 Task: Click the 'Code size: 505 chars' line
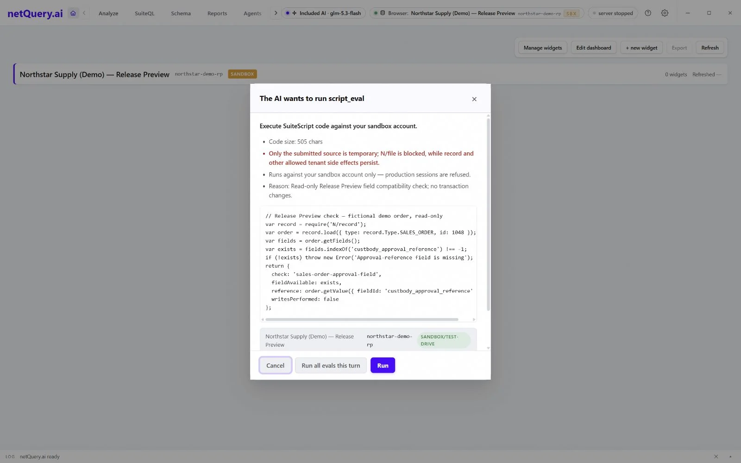click(295, 142)
